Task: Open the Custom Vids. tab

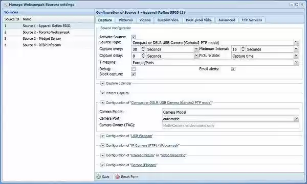Action: tap(168, 20)
